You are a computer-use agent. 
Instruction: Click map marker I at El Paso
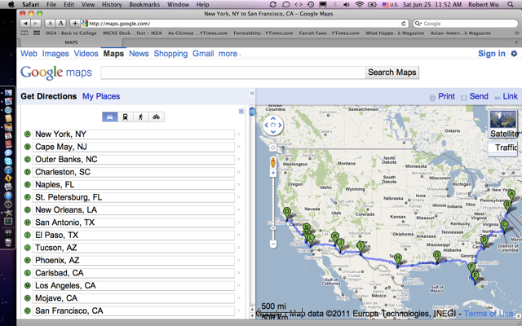(361, 248)
